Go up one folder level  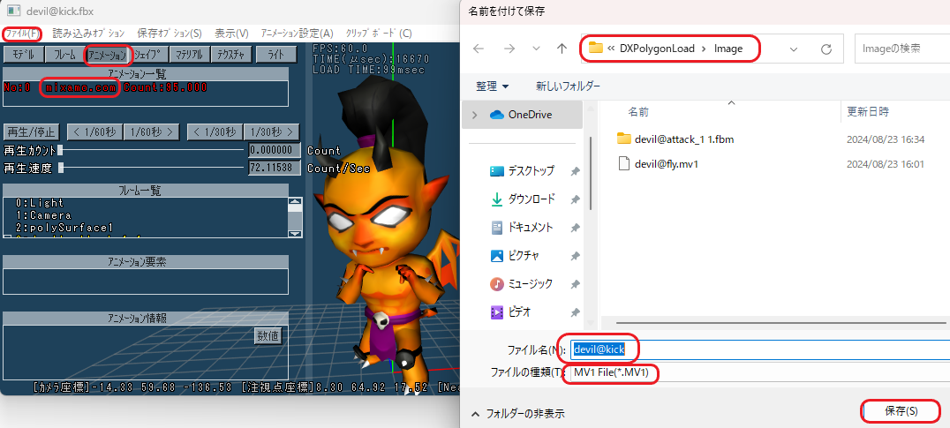[562, 49]
